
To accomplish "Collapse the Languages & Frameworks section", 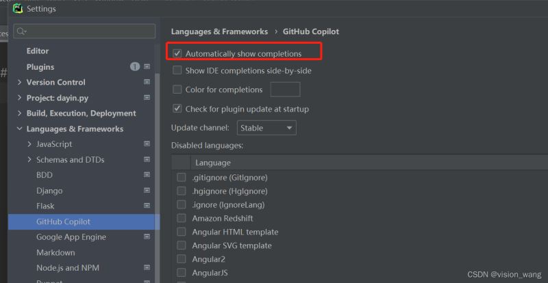I will click(20, 129).
